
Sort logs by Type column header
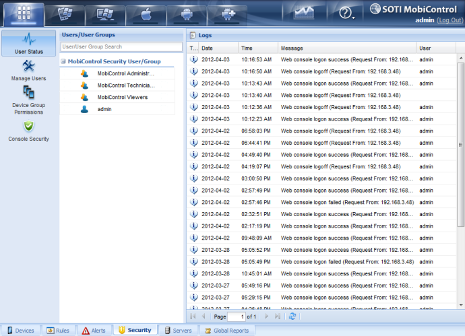coord(193,48)
